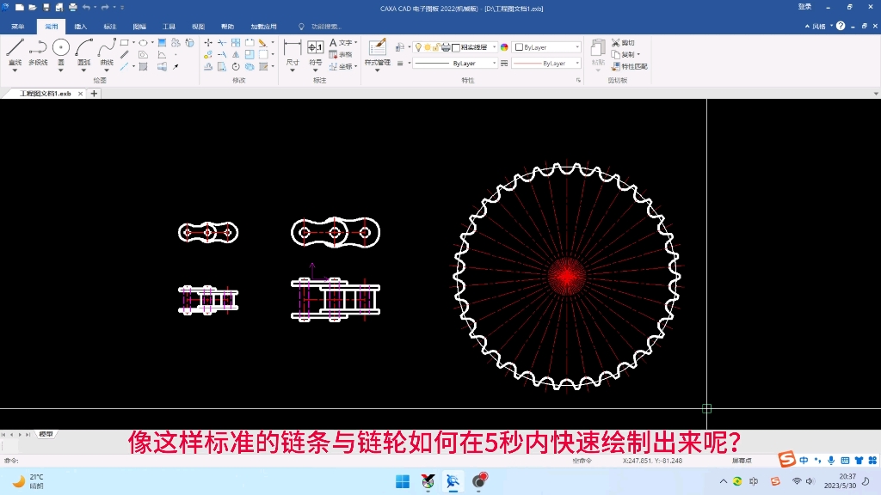
Task: Toggle the layer lock padlock icon
Action: [436, 47]
